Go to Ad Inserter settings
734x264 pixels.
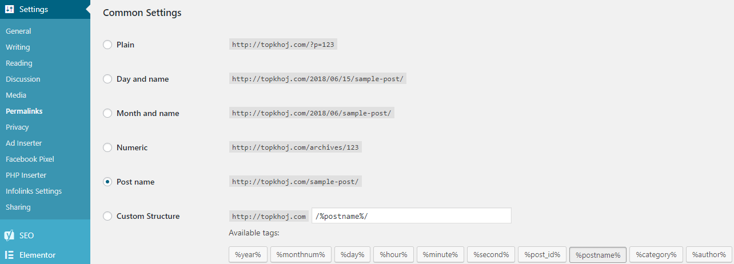click(x=23, y=143)
